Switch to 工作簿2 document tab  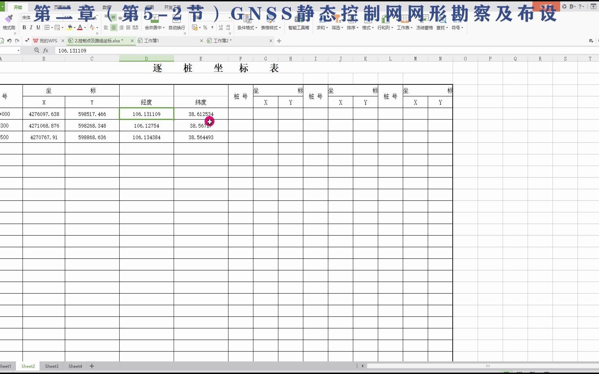[x=223, y=41]
